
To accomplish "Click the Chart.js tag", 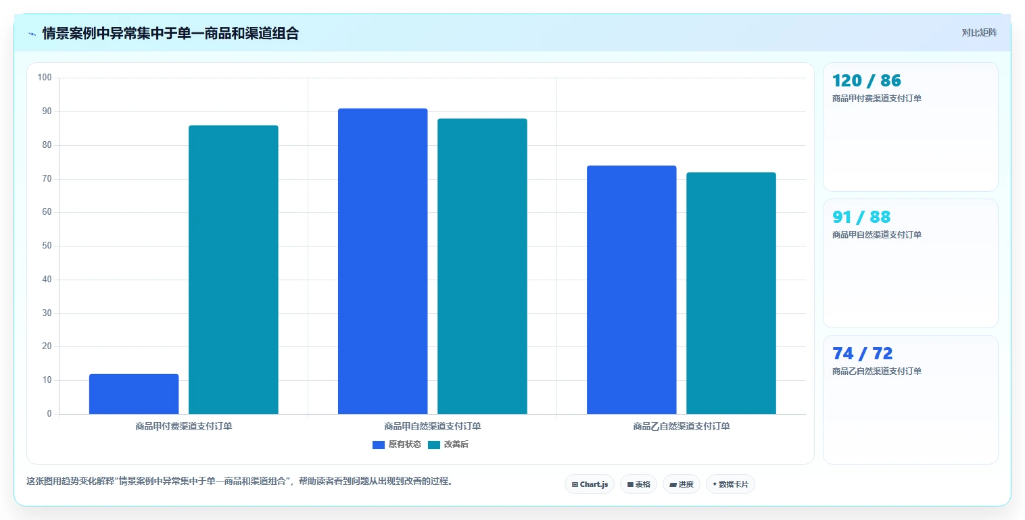I will tap(590, 484).
